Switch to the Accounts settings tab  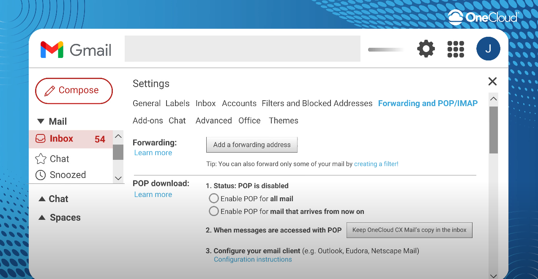pyautogui.click(x=239, y=104)
